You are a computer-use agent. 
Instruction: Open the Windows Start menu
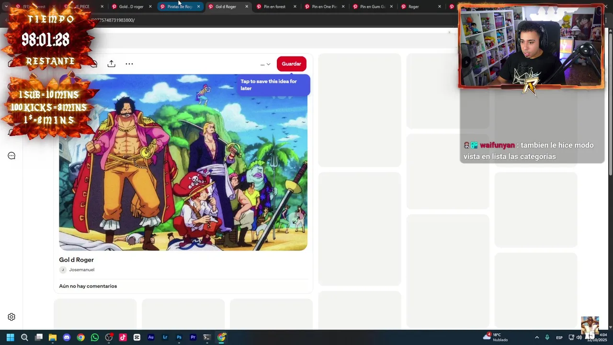10,337
